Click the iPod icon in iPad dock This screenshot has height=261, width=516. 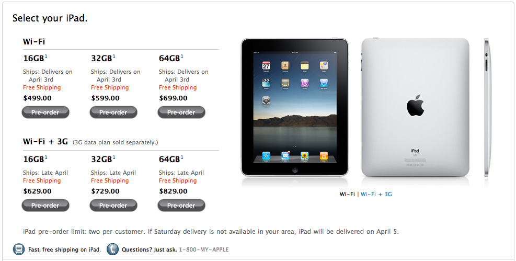point(324,156)
